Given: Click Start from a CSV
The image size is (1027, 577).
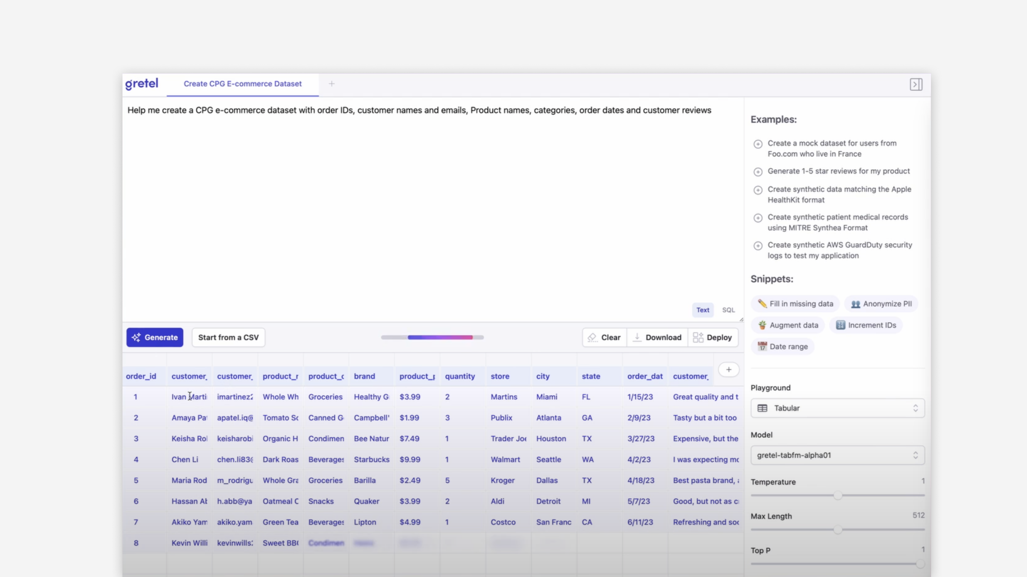Looking at the screenshot, I should (228, 337).
